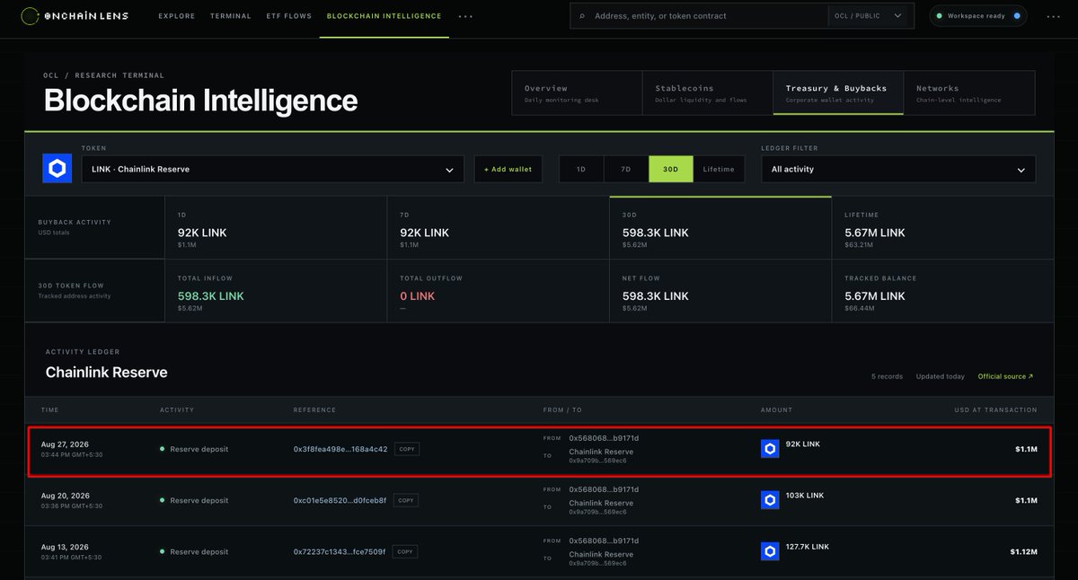Open the more options ellipsis in the nav bar
The width and height of the screenshot is (1078, 580).
coord(465,16)
